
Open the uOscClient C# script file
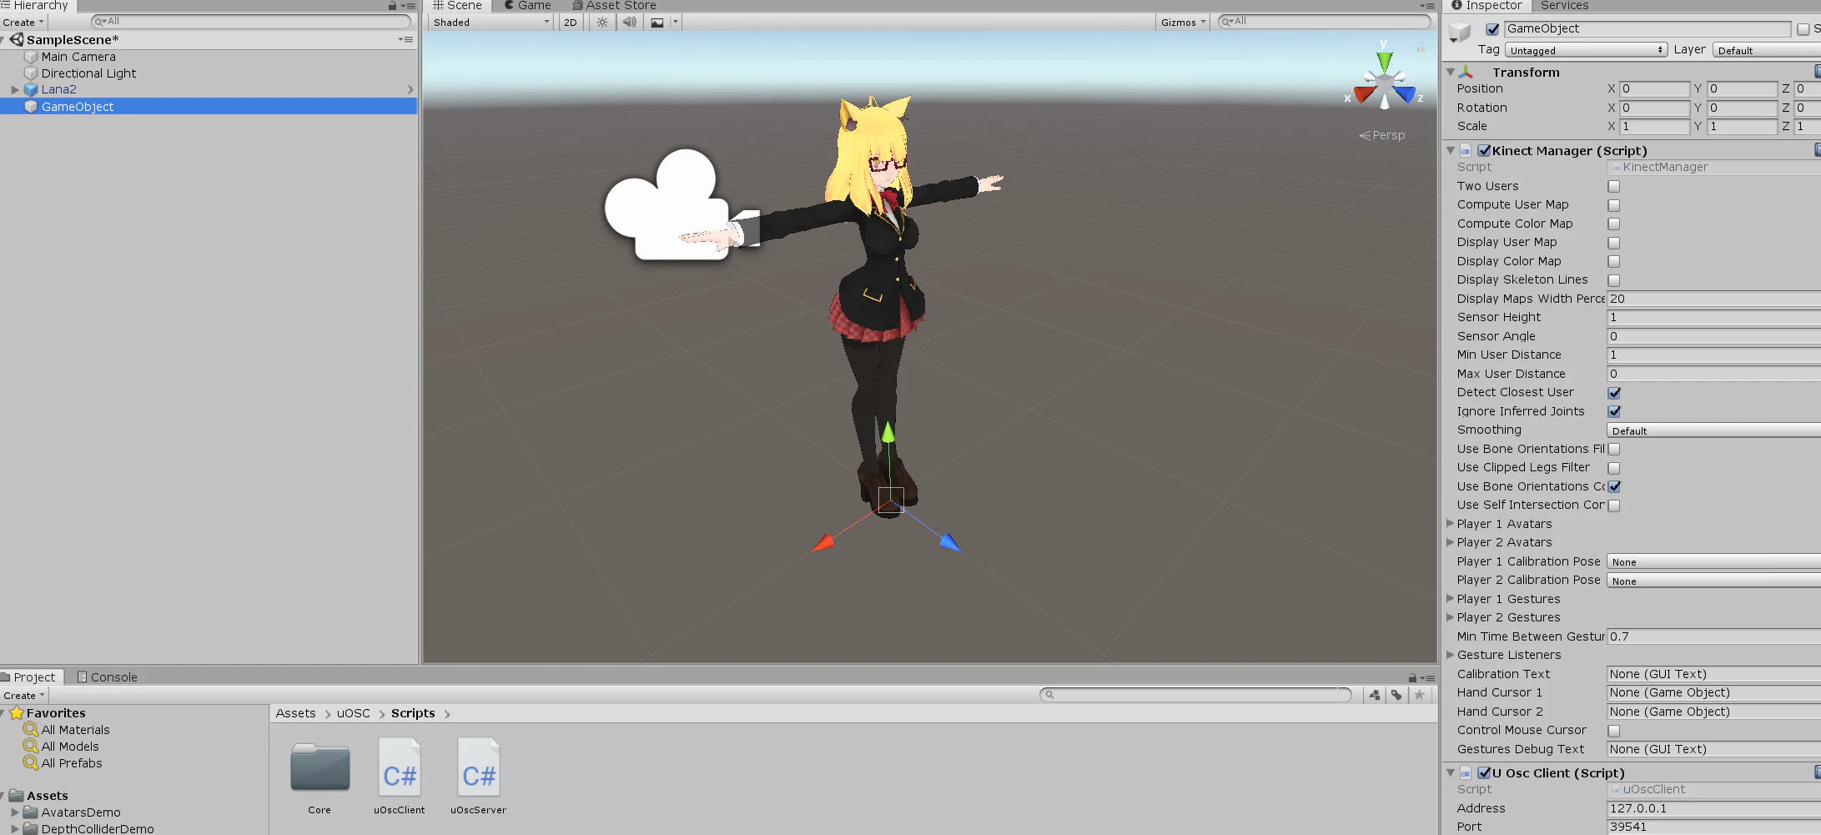(x=400, y=776)
